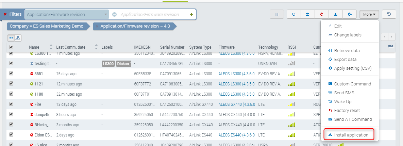Viewport: 403px width, 146px height.
Task: Open the column chooser grid icon
Action: point(391,47)
